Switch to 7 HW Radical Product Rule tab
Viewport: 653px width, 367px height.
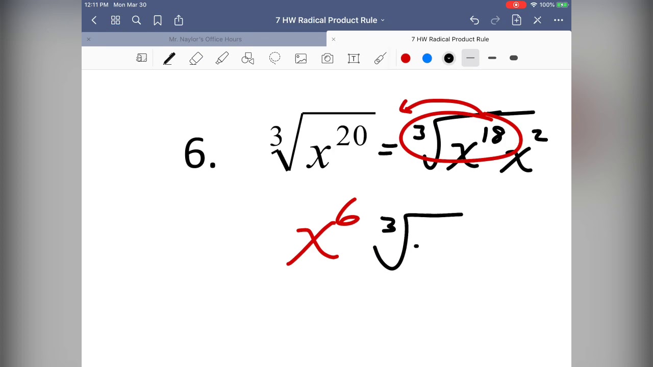[450, 39]
